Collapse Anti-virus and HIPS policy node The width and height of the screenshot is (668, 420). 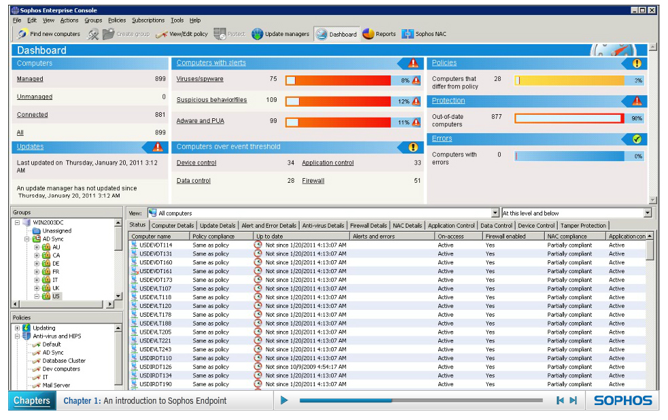(17, 336)
